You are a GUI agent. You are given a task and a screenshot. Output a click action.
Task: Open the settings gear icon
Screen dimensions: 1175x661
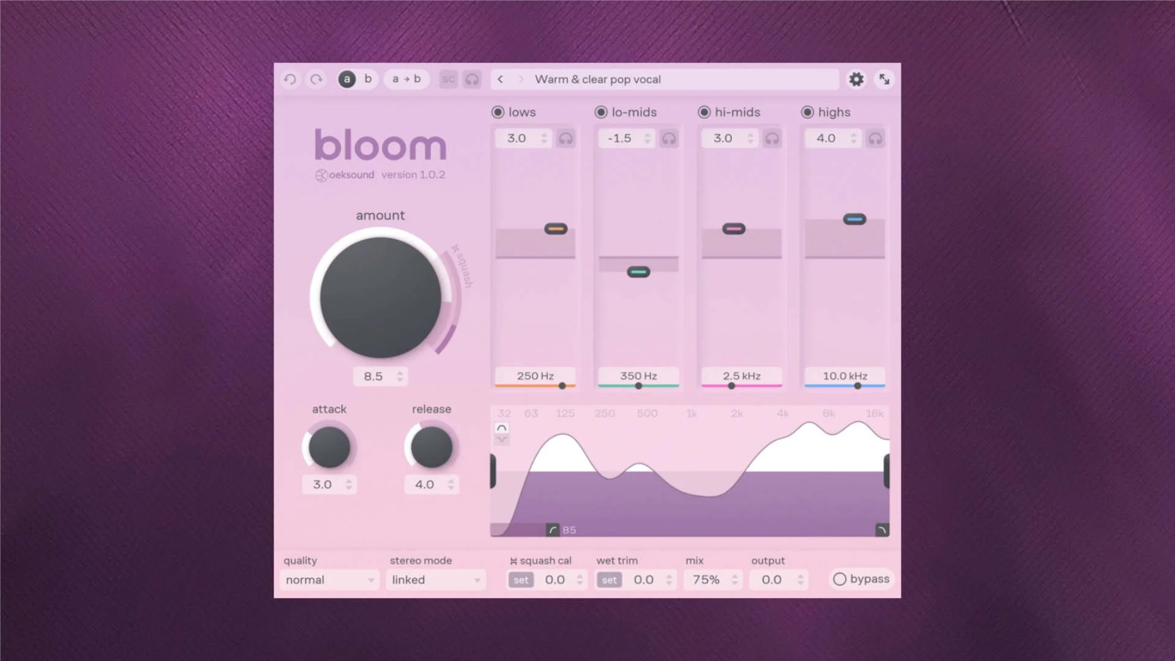click(x=856, y=79)
